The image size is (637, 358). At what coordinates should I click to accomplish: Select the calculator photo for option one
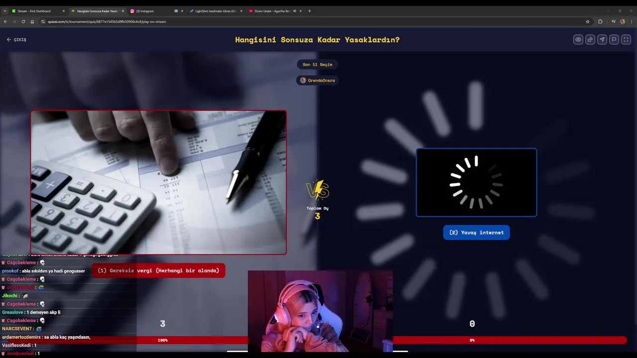159,182
